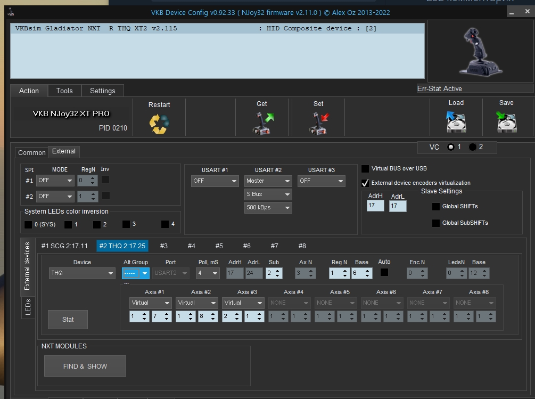The width and height of the screenshot is (535, 399).
Task: Click the Set joystick icon
Action: (318, 123)
